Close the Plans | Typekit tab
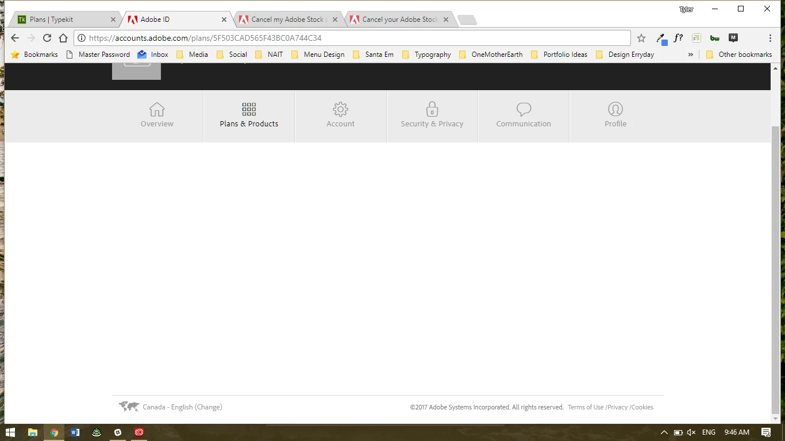The image size is (785, 441). [x=113, y=20]
